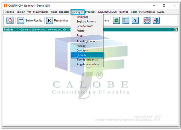Open the Ayuda menu
Viewport: 181px width, 130px height.
tap(160, 12)
